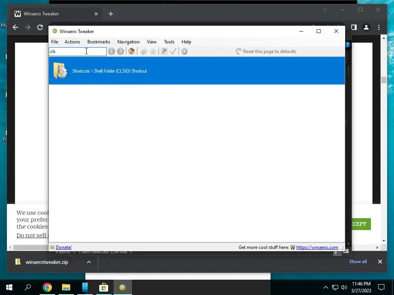Minimize the Winaero Tweaker window
Image resolution: width=394 pixels, height=295 pixels.
[301, 31]
